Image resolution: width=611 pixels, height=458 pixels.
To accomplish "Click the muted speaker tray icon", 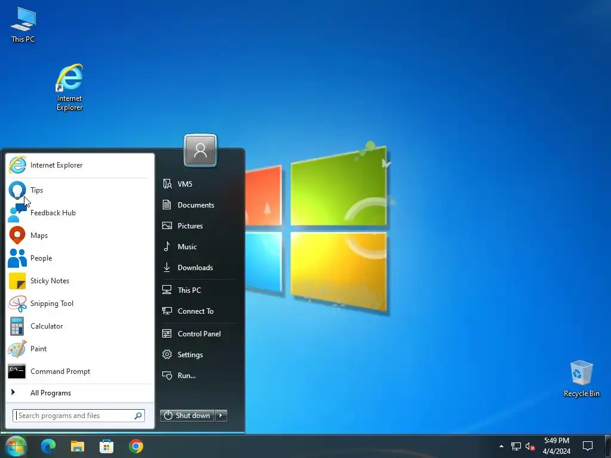I will coord(530,446).
